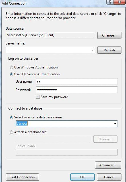This screenshot has width=126, height=182.
Task: Close the Add Connection dialog
Action: pyautogui.click(x=119, y=2)
